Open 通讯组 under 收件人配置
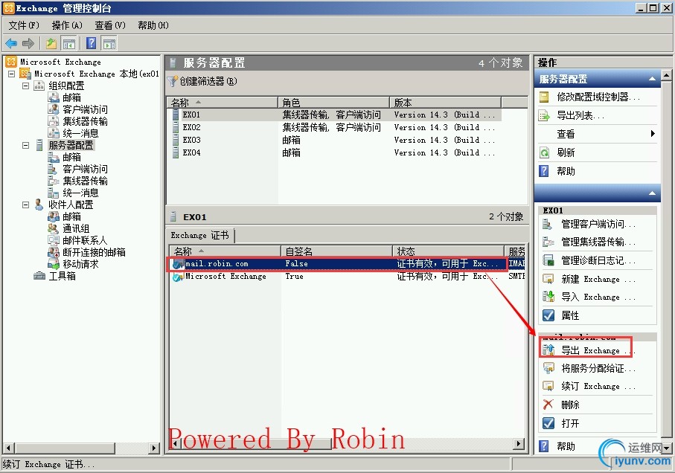 point(76,228)
